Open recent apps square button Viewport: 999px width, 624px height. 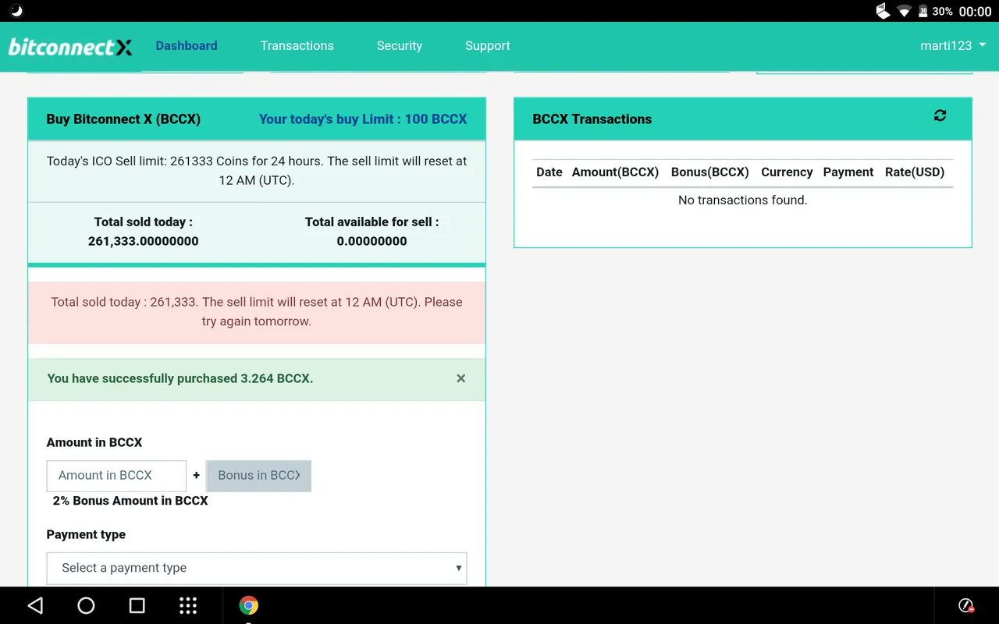tap(137, 605)
